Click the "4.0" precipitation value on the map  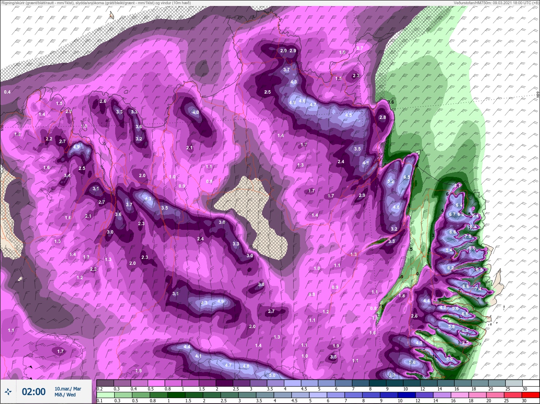tap(195, 113)
